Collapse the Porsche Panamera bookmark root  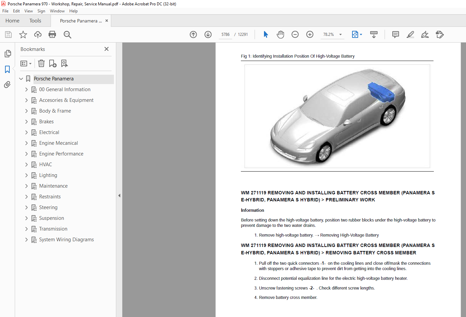tap(21, 79)
